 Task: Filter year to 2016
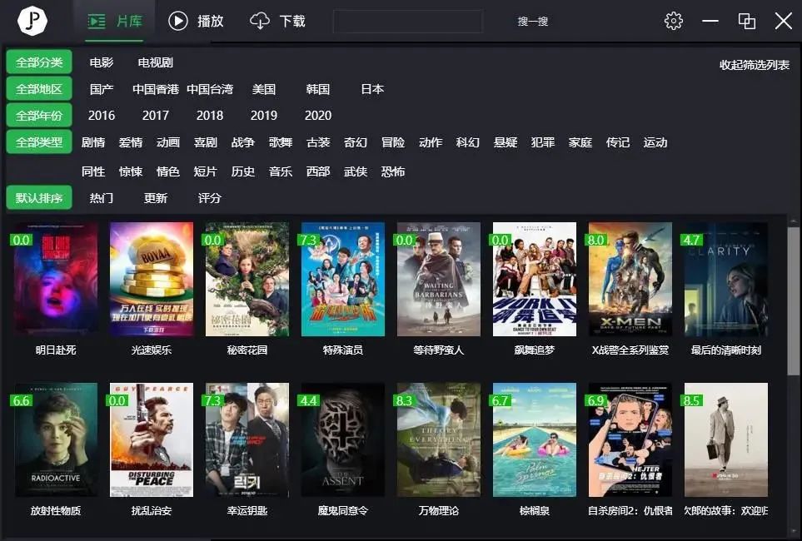[x=102, y=116]
